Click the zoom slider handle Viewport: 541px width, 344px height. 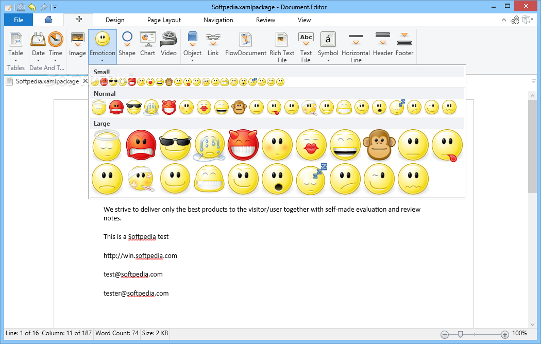pos(460,334)
